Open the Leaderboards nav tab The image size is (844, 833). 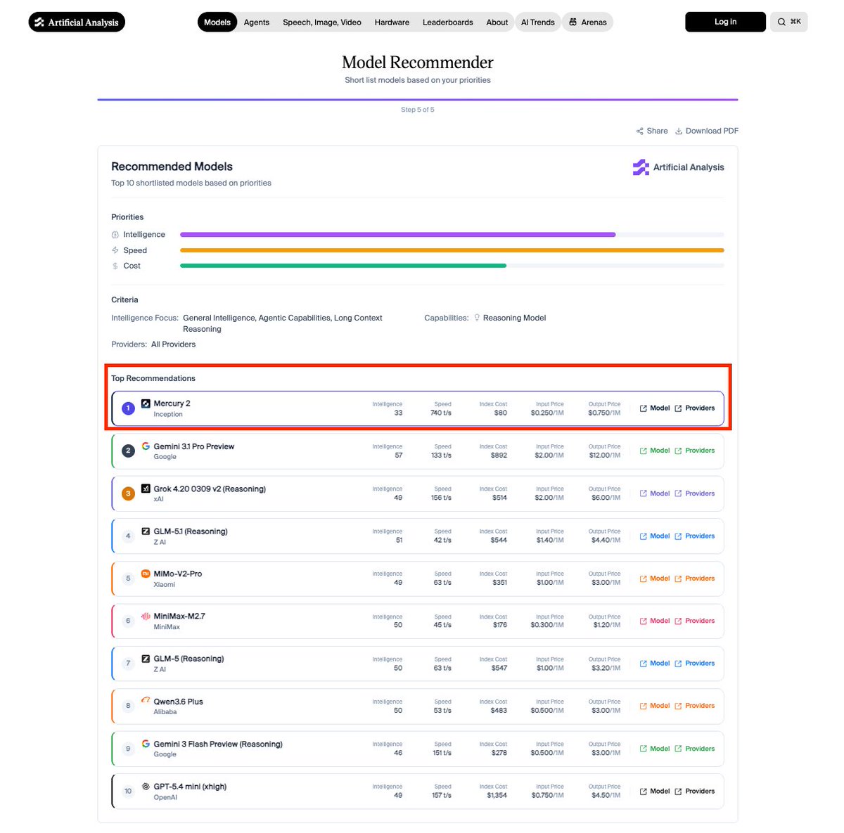point(447,22)
